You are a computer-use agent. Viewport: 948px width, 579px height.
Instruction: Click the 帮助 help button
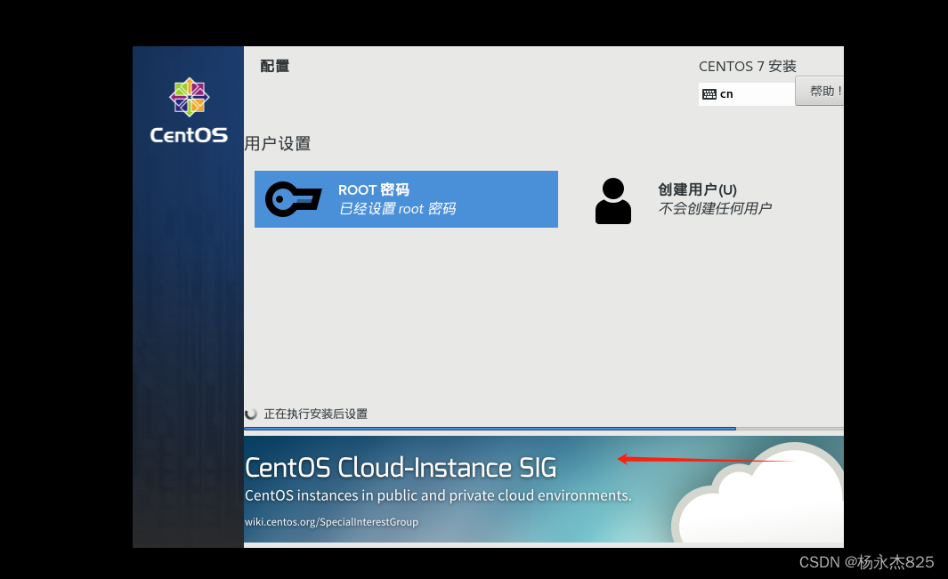click(x=819, y=92)
